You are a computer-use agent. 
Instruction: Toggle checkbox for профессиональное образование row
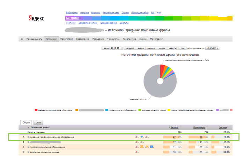coord(29,147)
